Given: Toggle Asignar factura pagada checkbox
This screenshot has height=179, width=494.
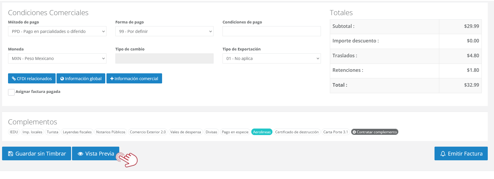Looking at the screenshot, I should point(11,92).
